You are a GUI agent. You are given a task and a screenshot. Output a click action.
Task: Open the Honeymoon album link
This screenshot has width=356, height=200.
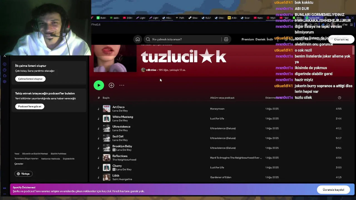[x=217, y=109]
